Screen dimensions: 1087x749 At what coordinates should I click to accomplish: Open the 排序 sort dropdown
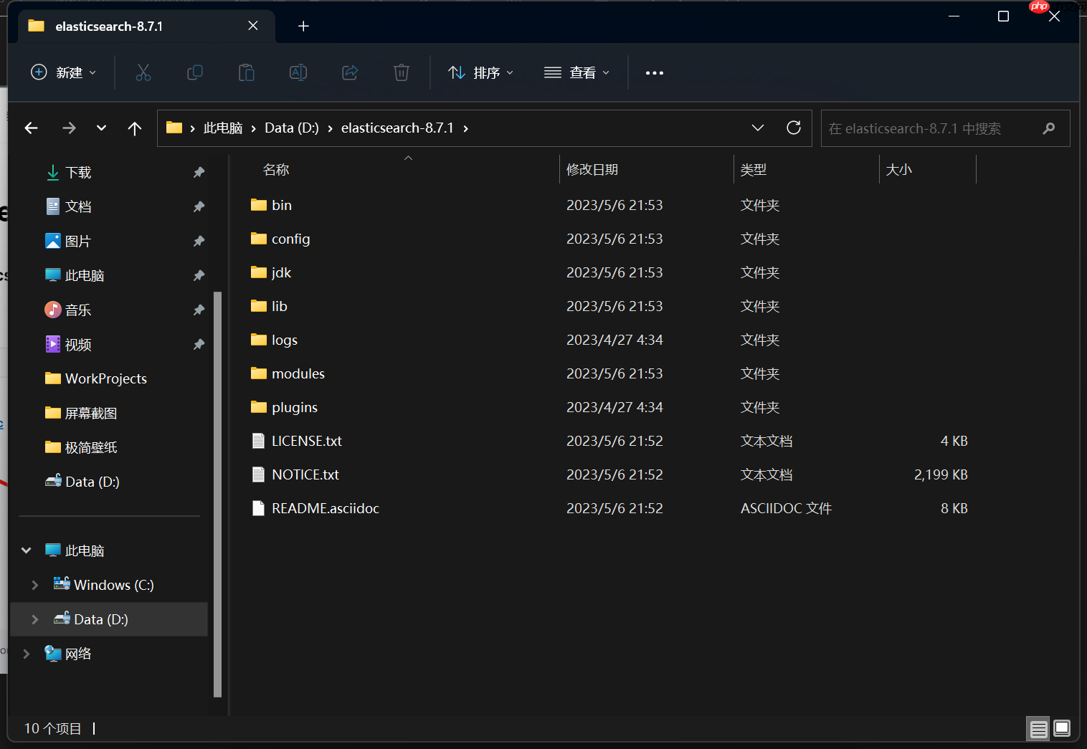(x=481, y=72)
